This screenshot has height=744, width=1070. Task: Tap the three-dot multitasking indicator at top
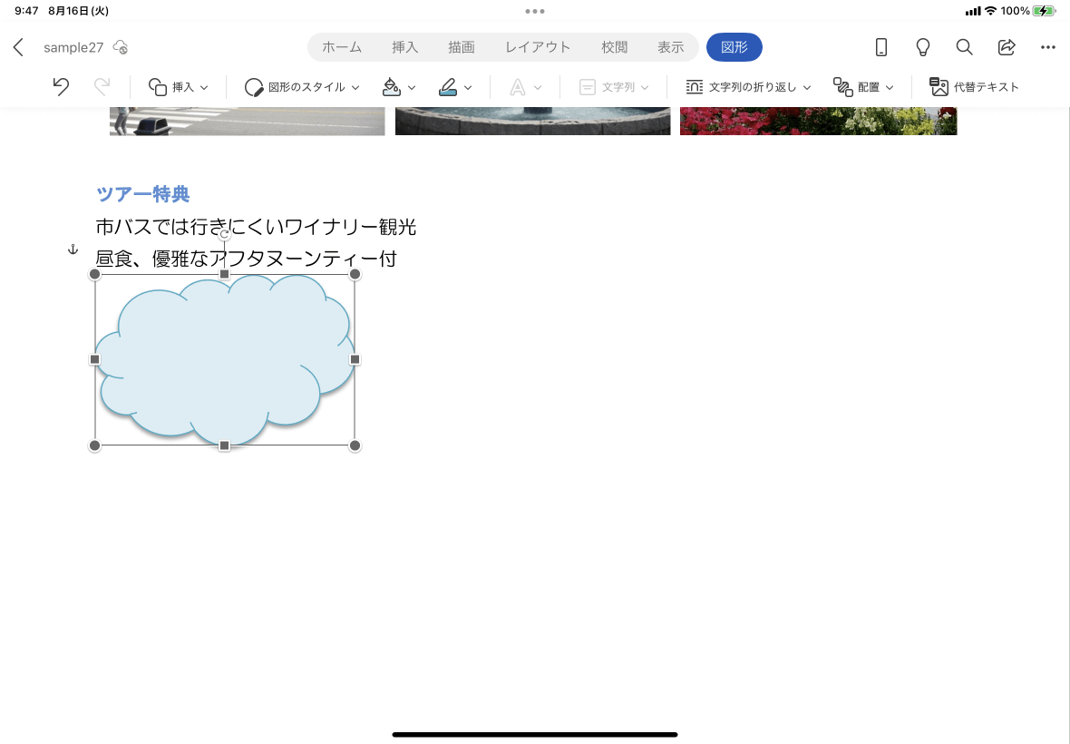[x=535, y=11]
